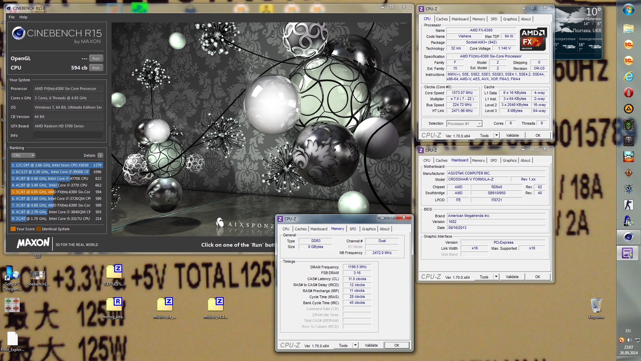
Task: Switch to Caches tab in top CPU-Z window
Action: [x=442, y=19]
